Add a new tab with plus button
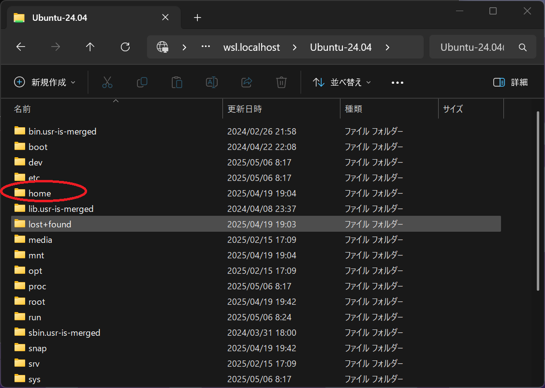Viewport: 545px width, 388px height. 197,17
